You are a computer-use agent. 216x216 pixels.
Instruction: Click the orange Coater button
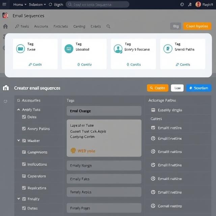pos(158,88)
